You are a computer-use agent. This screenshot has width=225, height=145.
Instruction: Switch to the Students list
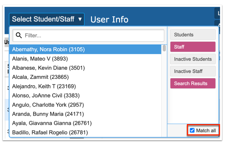coord(193,35)
